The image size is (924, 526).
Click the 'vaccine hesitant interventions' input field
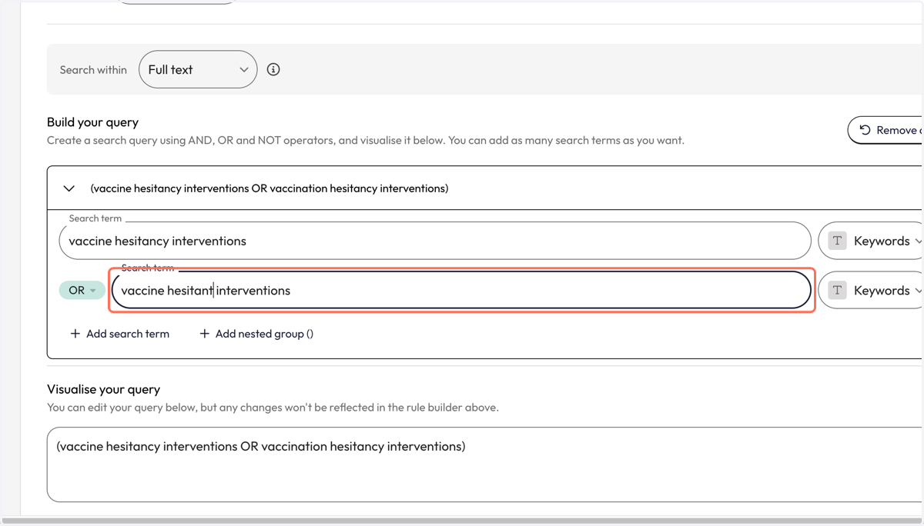461,290
